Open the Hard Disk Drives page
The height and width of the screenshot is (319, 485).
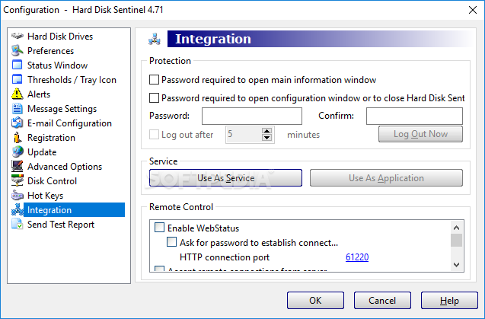60,37
